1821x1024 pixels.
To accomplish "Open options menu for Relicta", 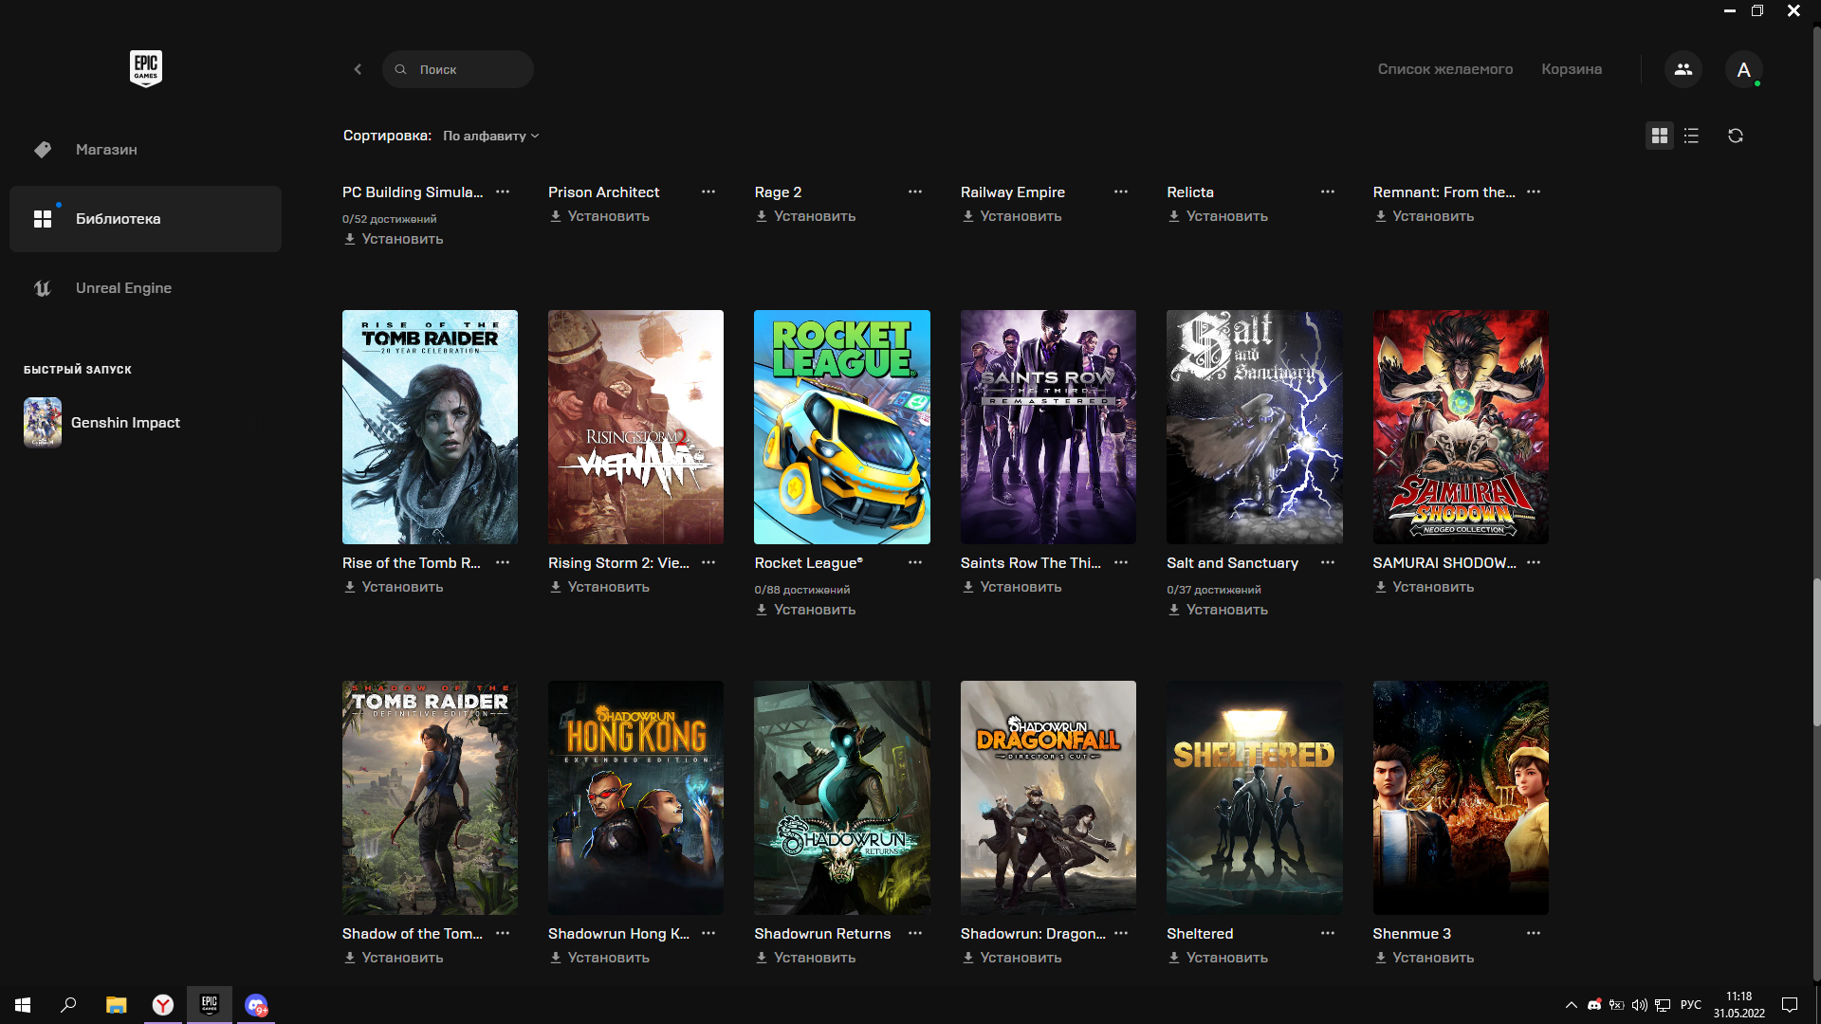I will tap(1328, 192).
